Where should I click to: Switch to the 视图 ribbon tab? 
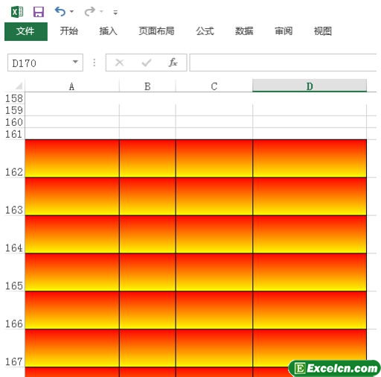pyautogui.click(x=323, y=31)
